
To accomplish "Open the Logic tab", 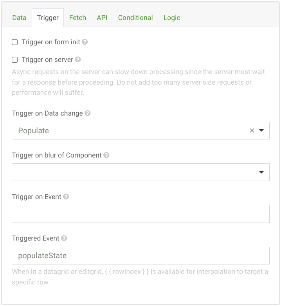I will point(172,18).
